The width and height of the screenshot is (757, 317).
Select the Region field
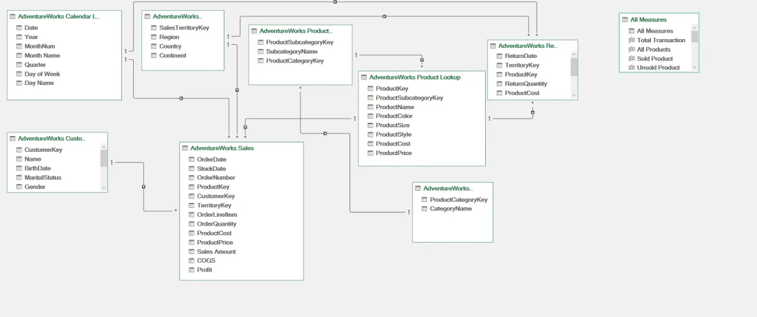click(x=169, y=37)
